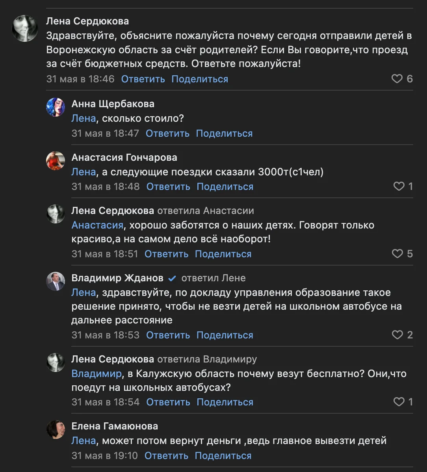Click the Владимир Жданов author name
The height and width of the screenshot is (472, 427).
click(x=117, y=278)
